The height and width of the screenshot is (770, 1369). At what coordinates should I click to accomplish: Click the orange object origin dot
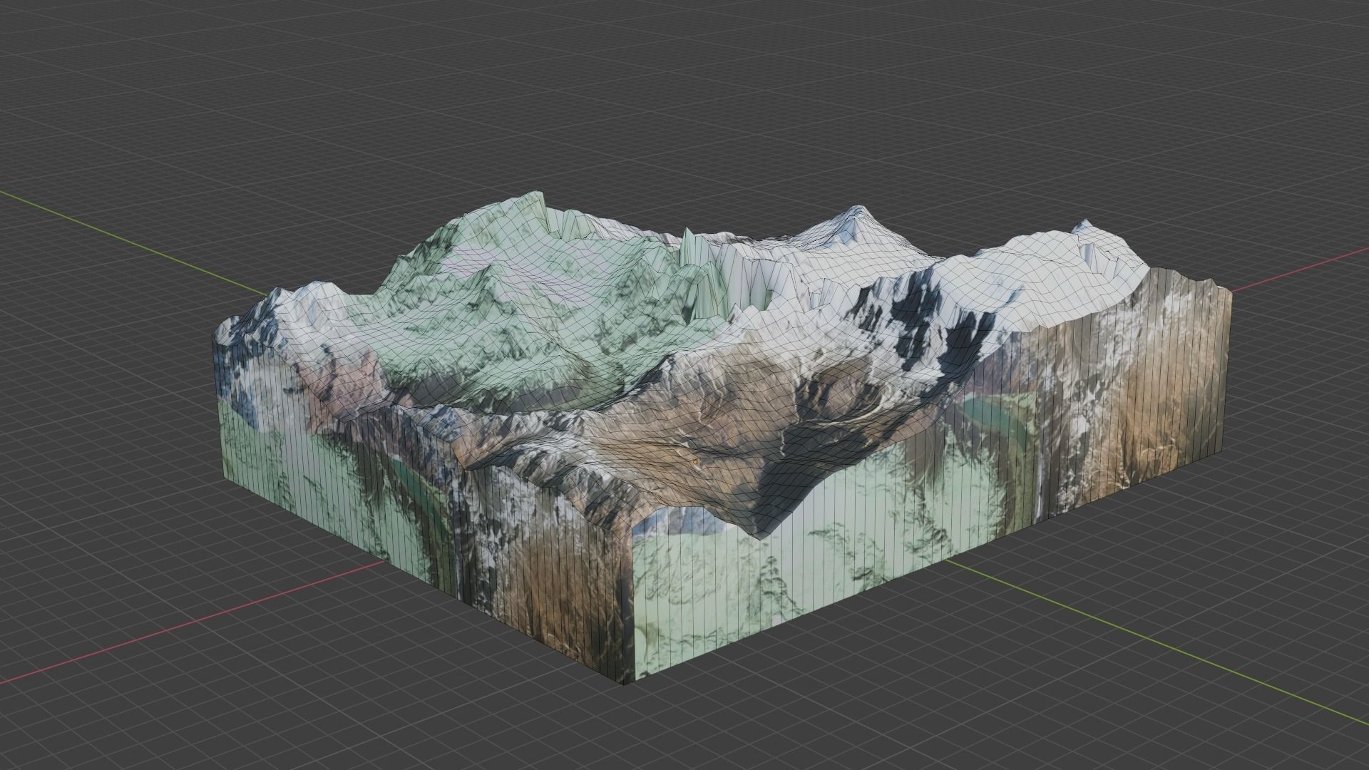pyautogui.click(x=695, y=462)
